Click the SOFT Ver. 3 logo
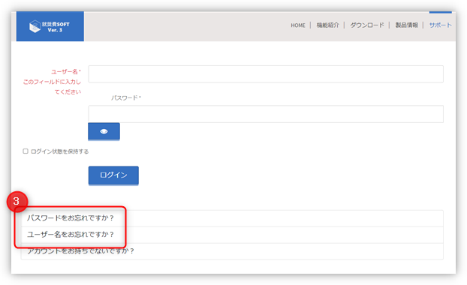Screen dimensions: 467x285 (x=50, y=26)
